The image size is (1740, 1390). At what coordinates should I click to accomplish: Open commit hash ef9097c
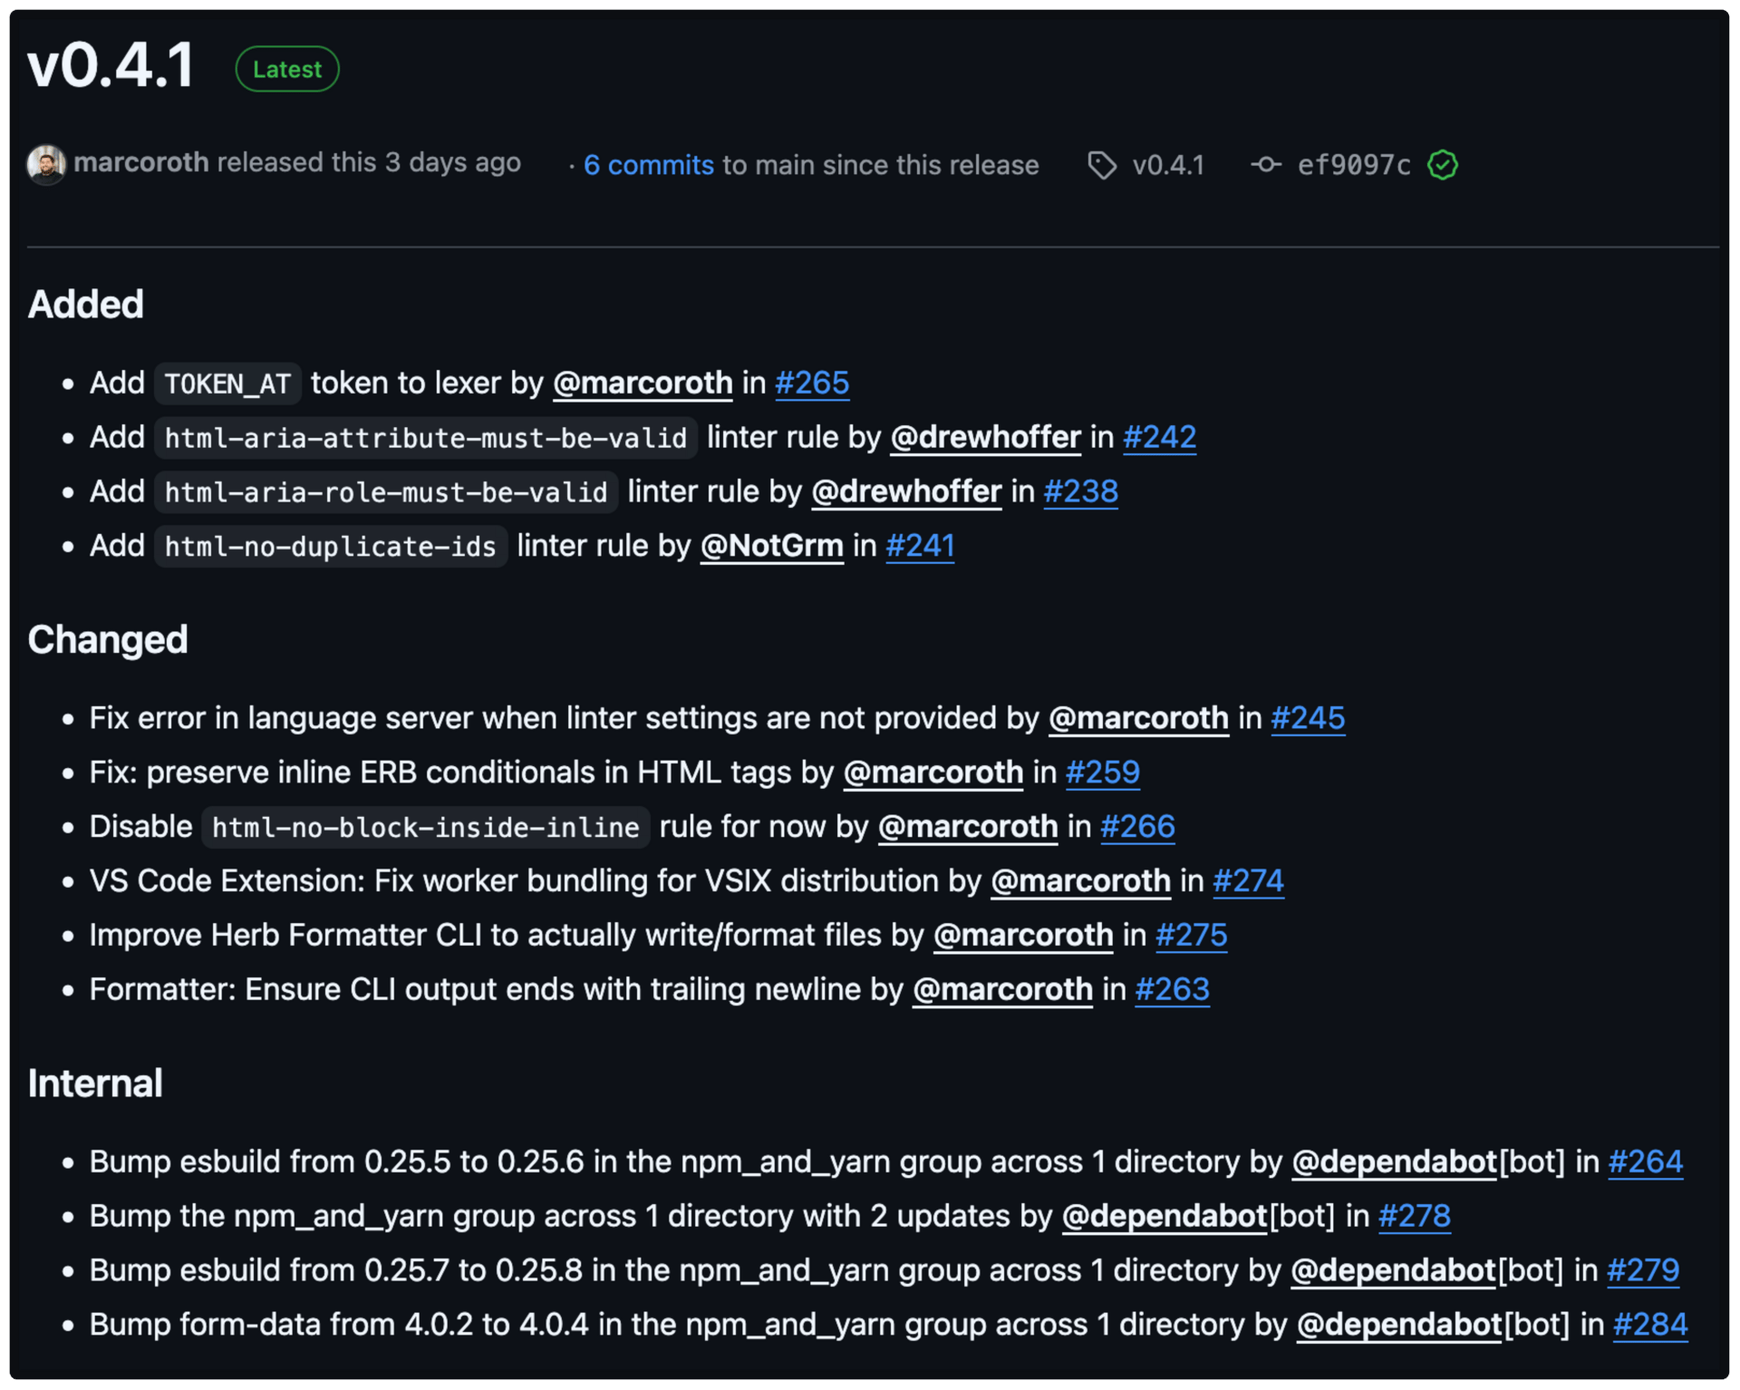(1354, 165)
